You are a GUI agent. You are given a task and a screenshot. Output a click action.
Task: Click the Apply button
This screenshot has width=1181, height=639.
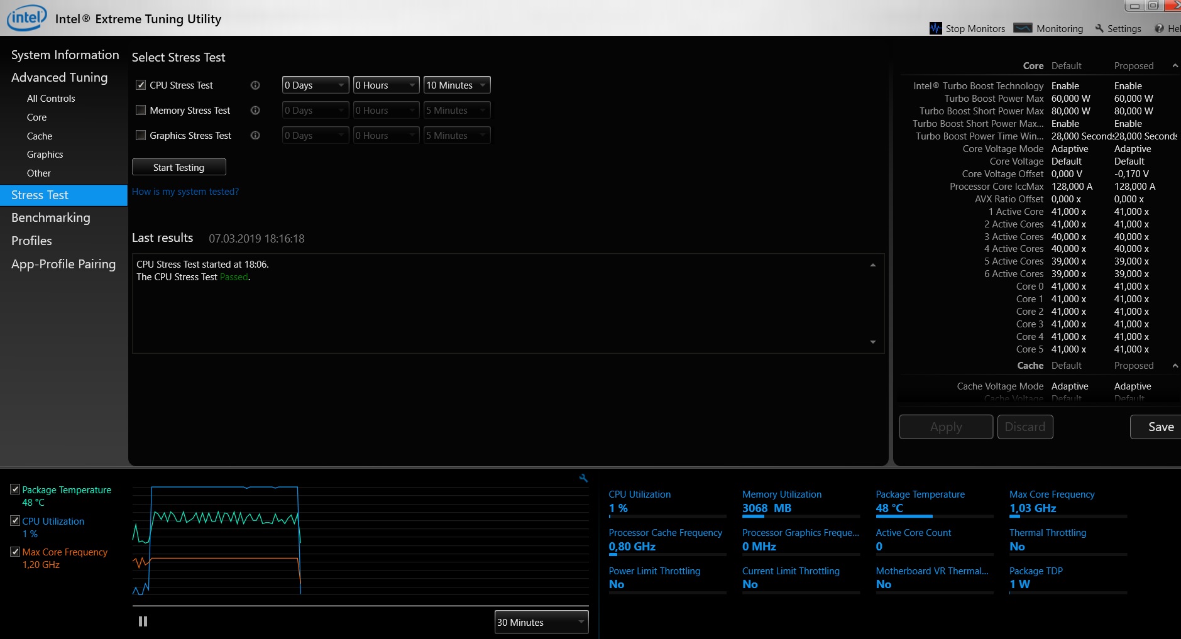pyautogui.click(x=946, y=427)
